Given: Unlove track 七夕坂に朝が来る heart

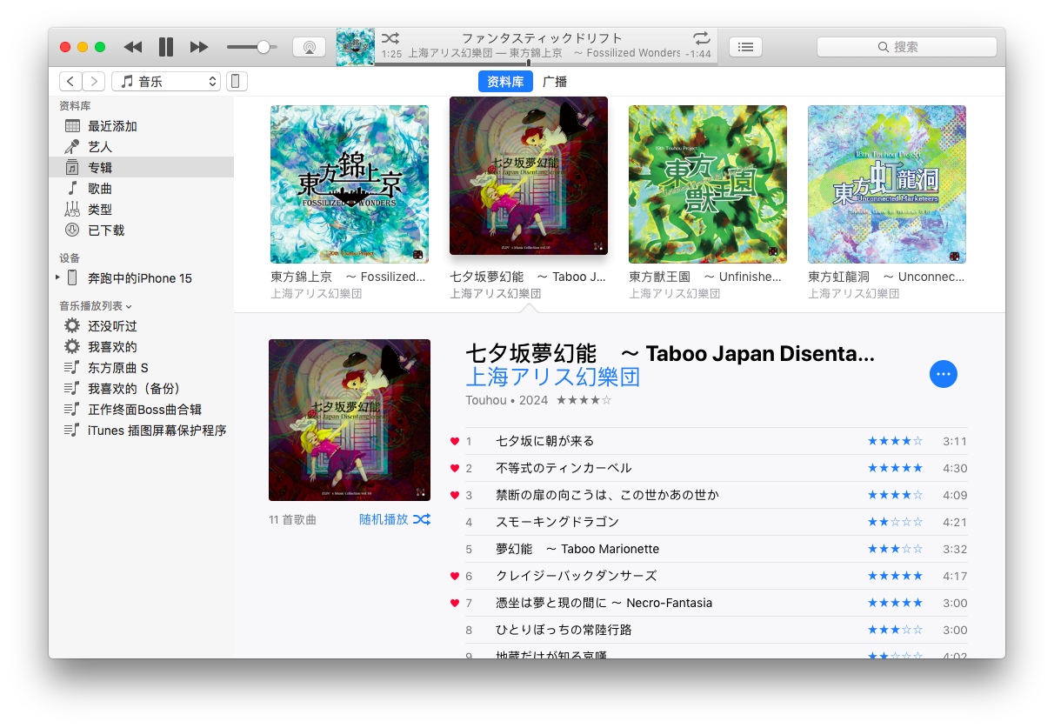Looking at the screenshot, I should pos(454,442).
